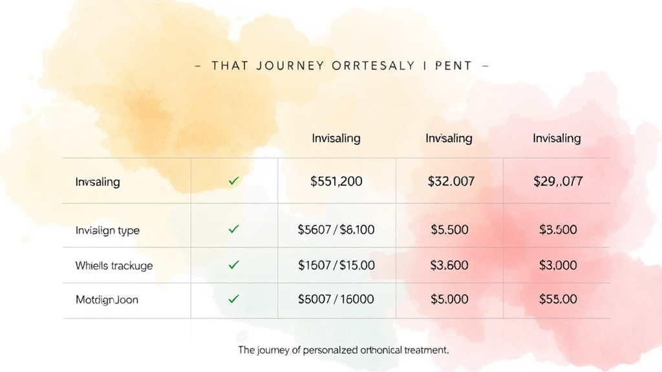This screenshot has height=372, width=662.
Task: Click the $5007 / 16000 price range
Action: (x=336, y=299)
